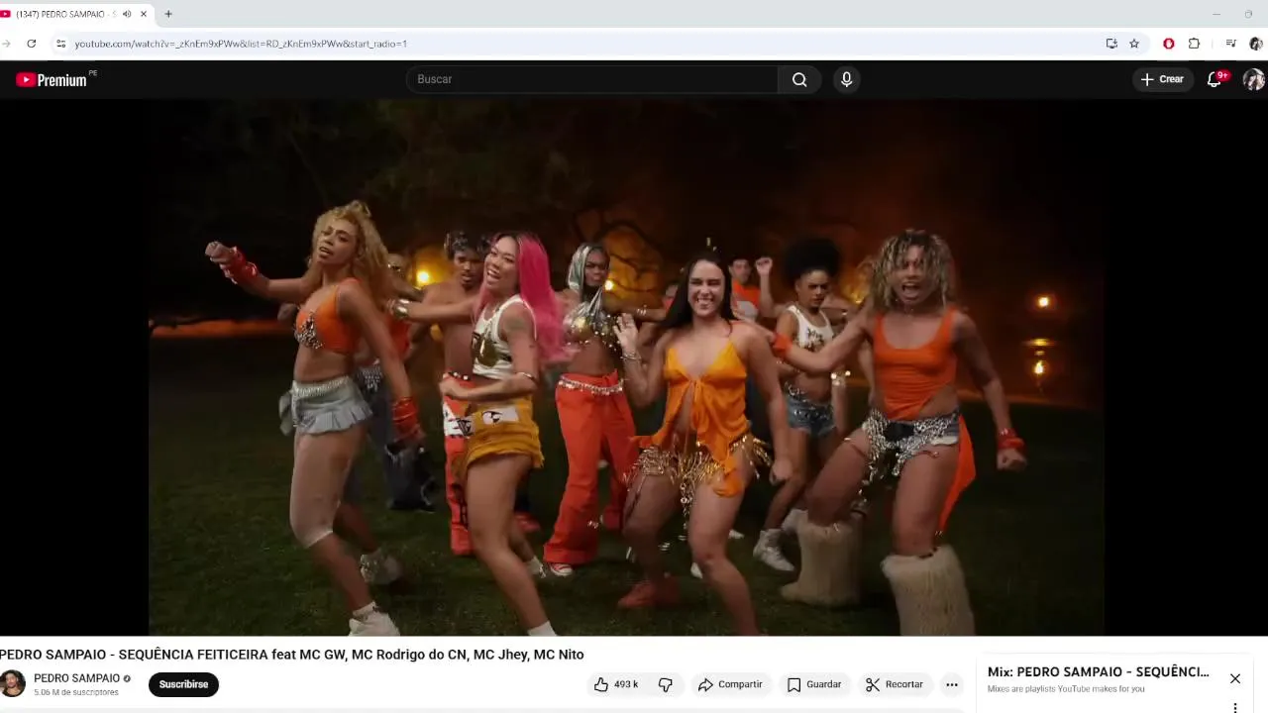Viewport: 1268px width, 713px height.
Task: Reload the page in browser
Action: pos(32,44)
